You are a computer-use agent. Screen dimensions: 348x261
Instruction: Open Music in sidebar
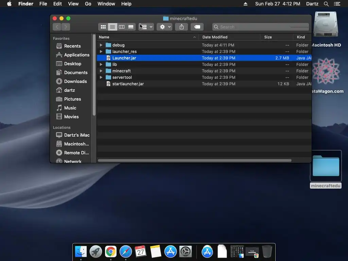[70, 108]
